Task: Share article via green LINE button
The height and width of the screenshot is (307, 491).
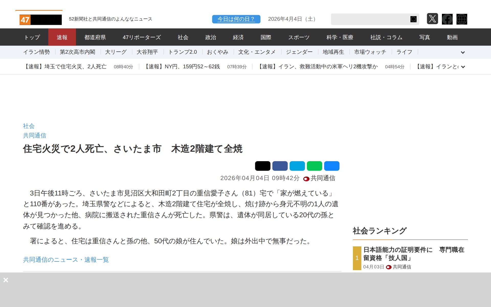Action: (x=314, y=166)
